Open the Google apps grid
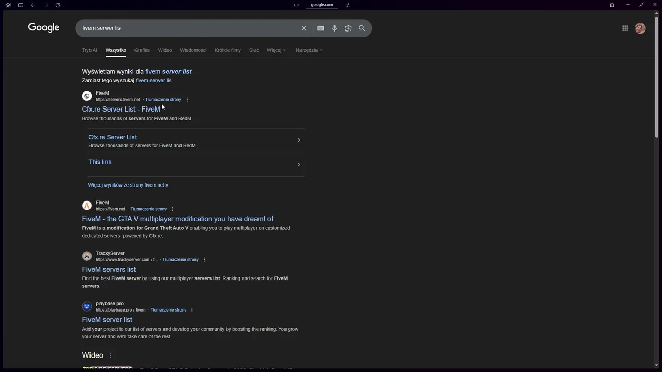The width and height of the screenshot is (662, 372). coord(625,28)
